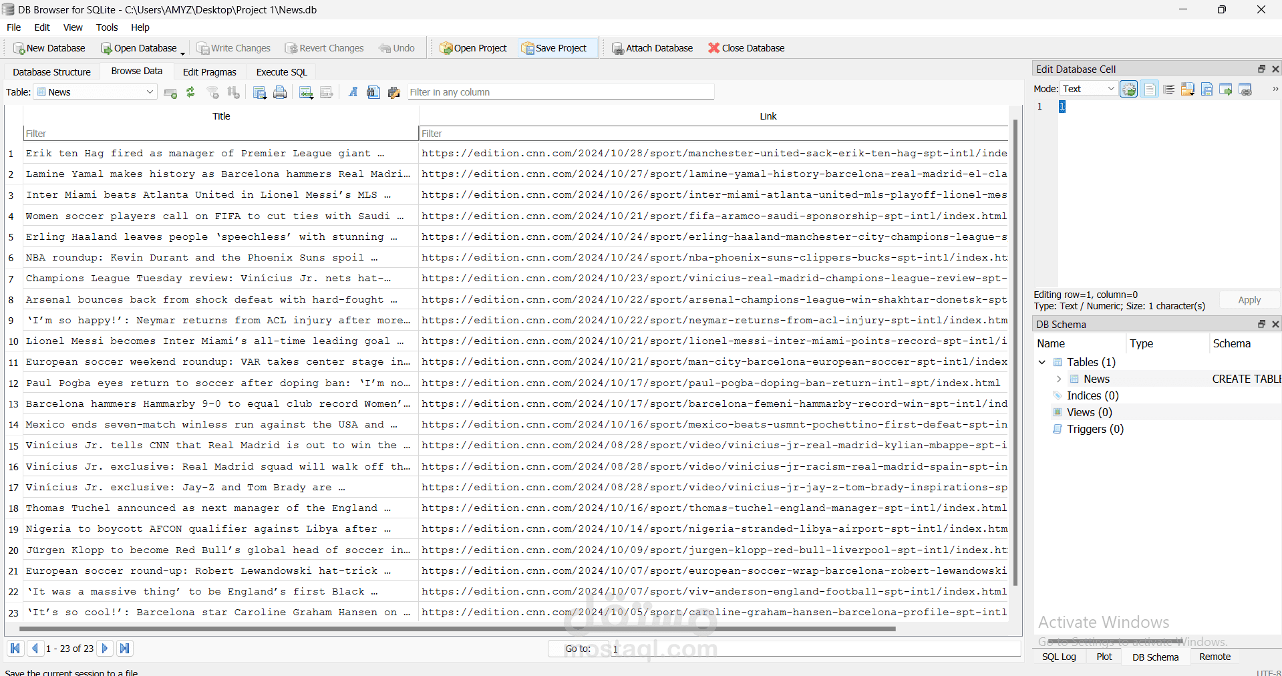Click the new record icon beside the table selector
This screenshot has height=676, width=1282.
[x=170, y=92]
